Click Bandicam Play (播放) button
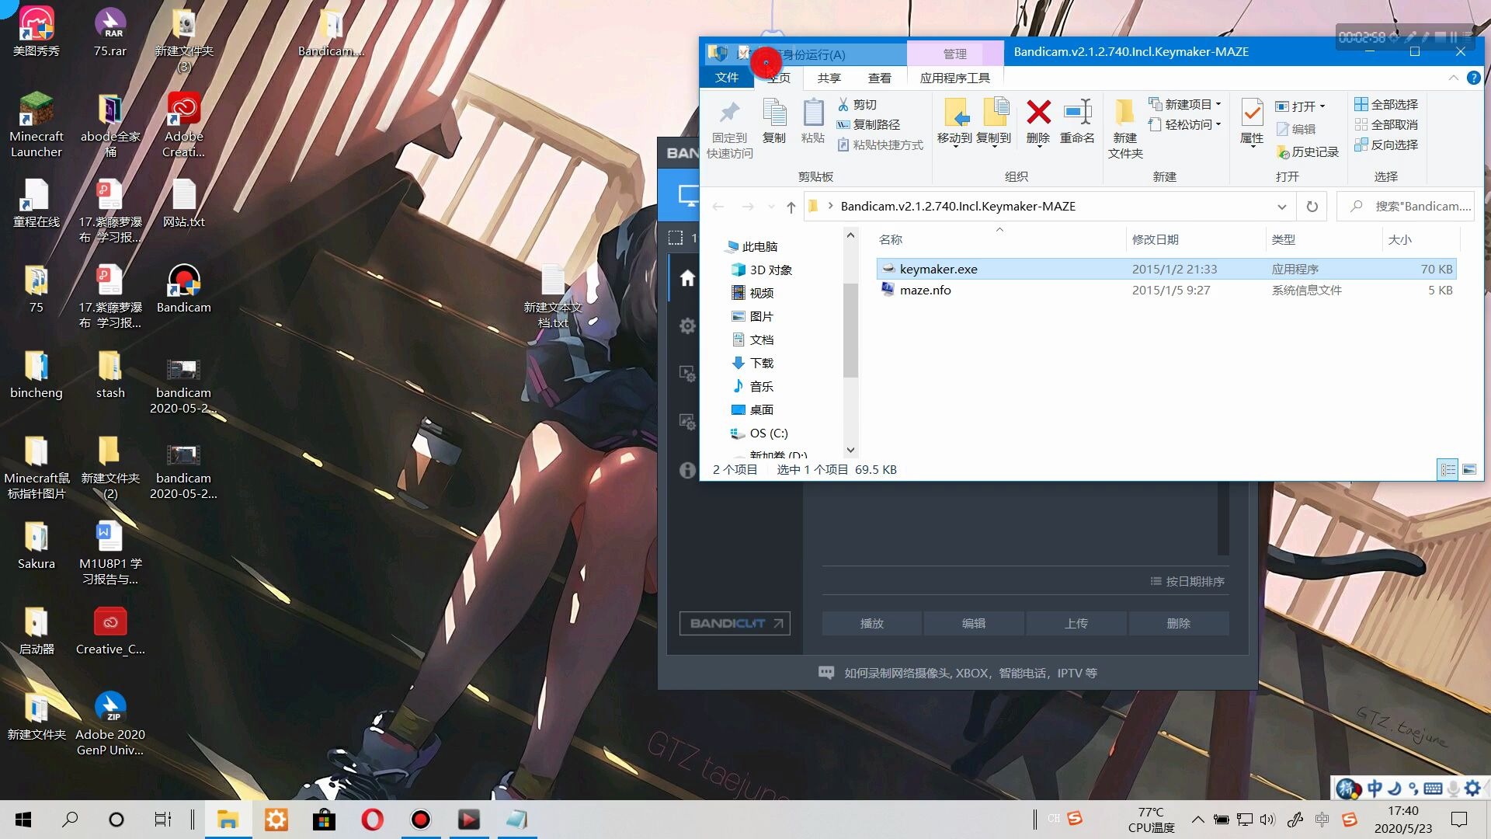The width and height of the screenshot is (1491, 839). coord(871,623)
